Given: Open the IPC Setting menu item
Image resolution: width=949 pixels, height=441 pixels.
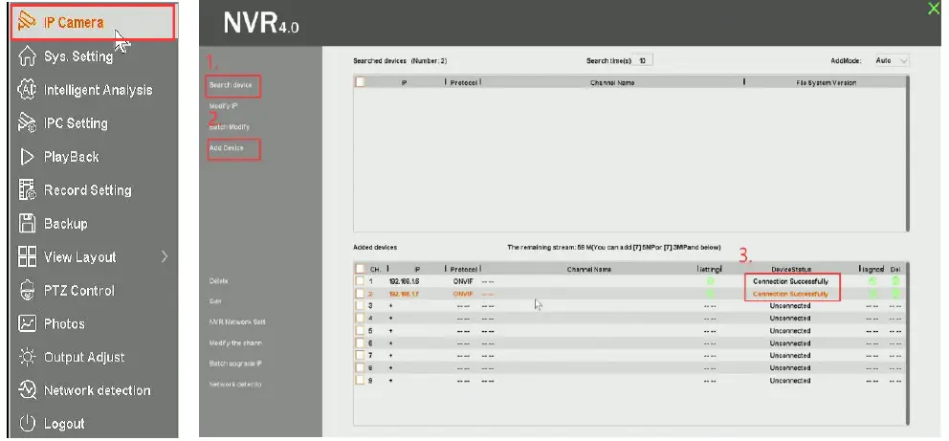Looking at the screenshot, I should click(x=93, y=122).
